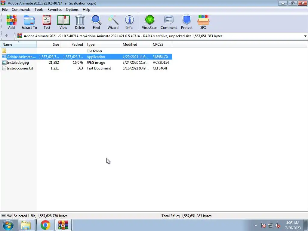Open File Explorer from taskbar
Image resolution: width=308 pixels, height=231 pixels.
click(x=26, y=225)
